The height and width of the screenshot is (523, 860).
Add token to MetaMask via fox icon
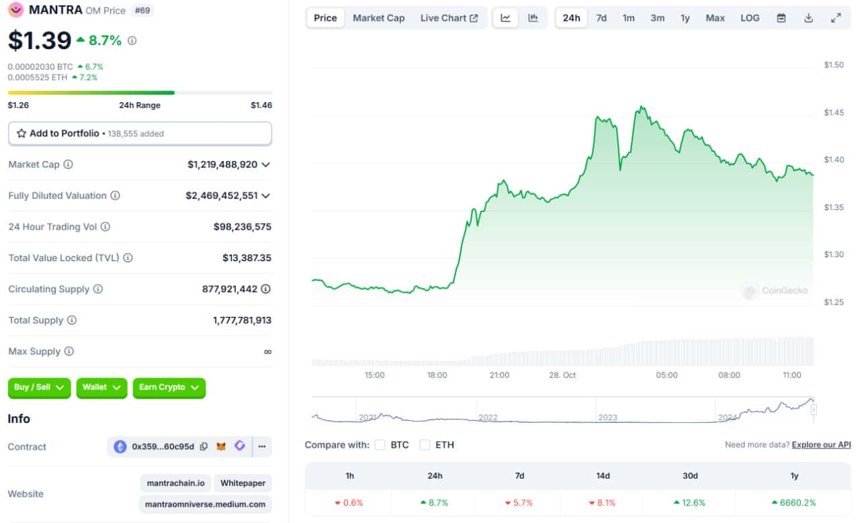[221, 446]
